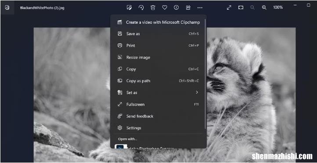
Task: Click the fit-to-window icon
Action: [241, 7]
